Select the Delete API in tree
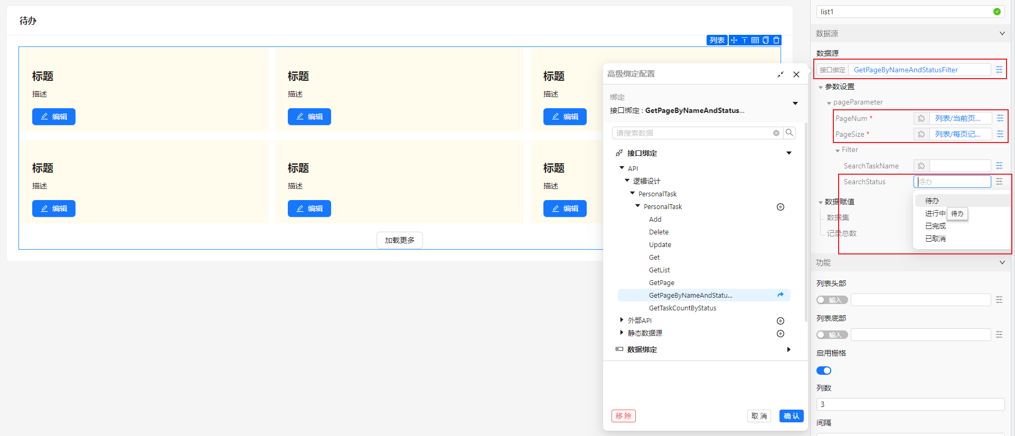Viewport: 1015px width, 436px height. [x=659, y=232]
